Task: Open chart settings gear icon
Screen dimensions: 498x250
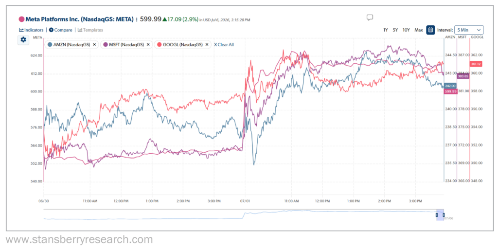Action: pos(23,40)
